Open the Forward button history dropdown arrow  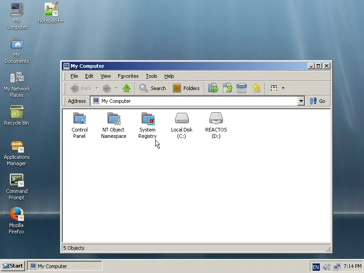pos(116,88)
